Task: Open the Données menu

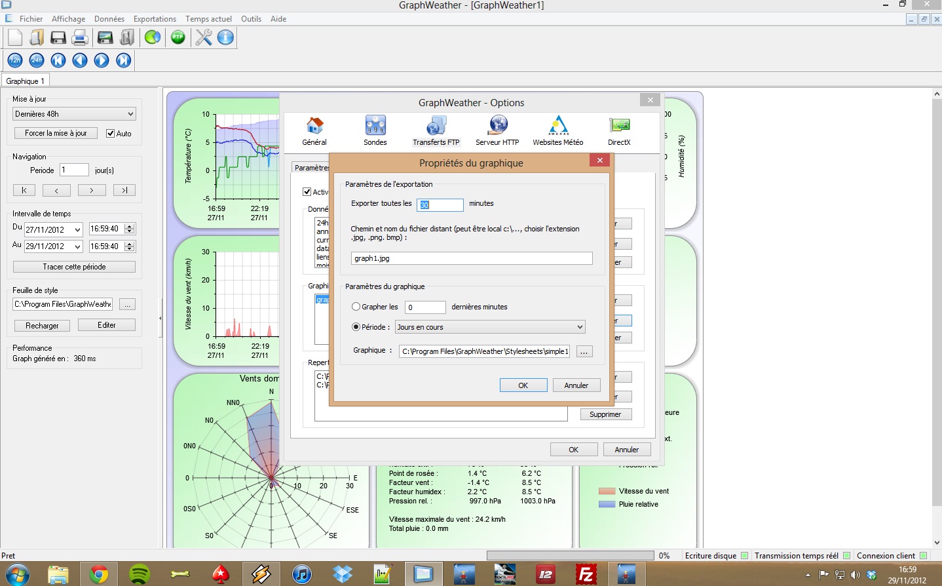Action: click(109, 19)
